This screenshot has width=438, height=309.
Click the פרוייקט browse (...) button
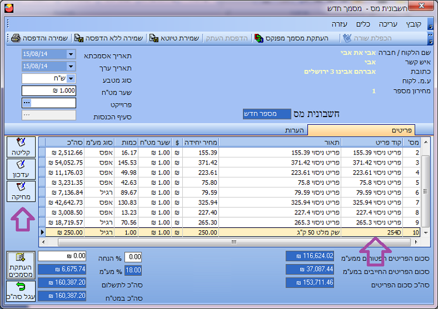pos(26,103)
